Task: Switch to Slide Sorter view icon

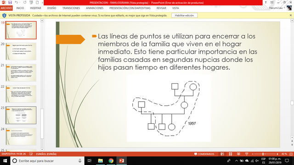Action: click(231, 154)
